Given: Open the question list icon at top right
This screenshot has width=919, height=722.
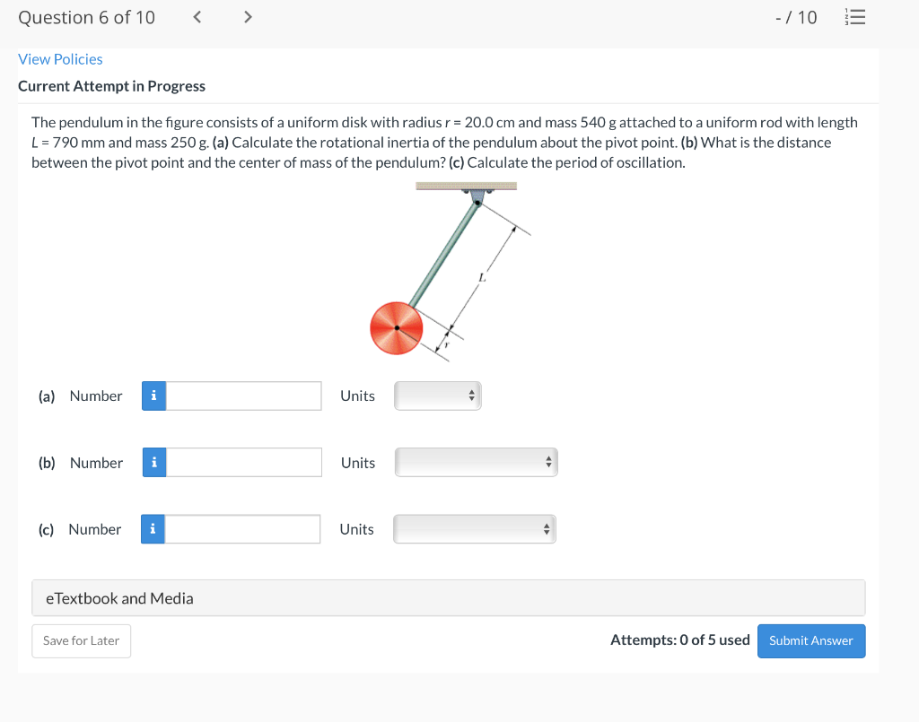Looking at the screenshot, I should (855, 16).
